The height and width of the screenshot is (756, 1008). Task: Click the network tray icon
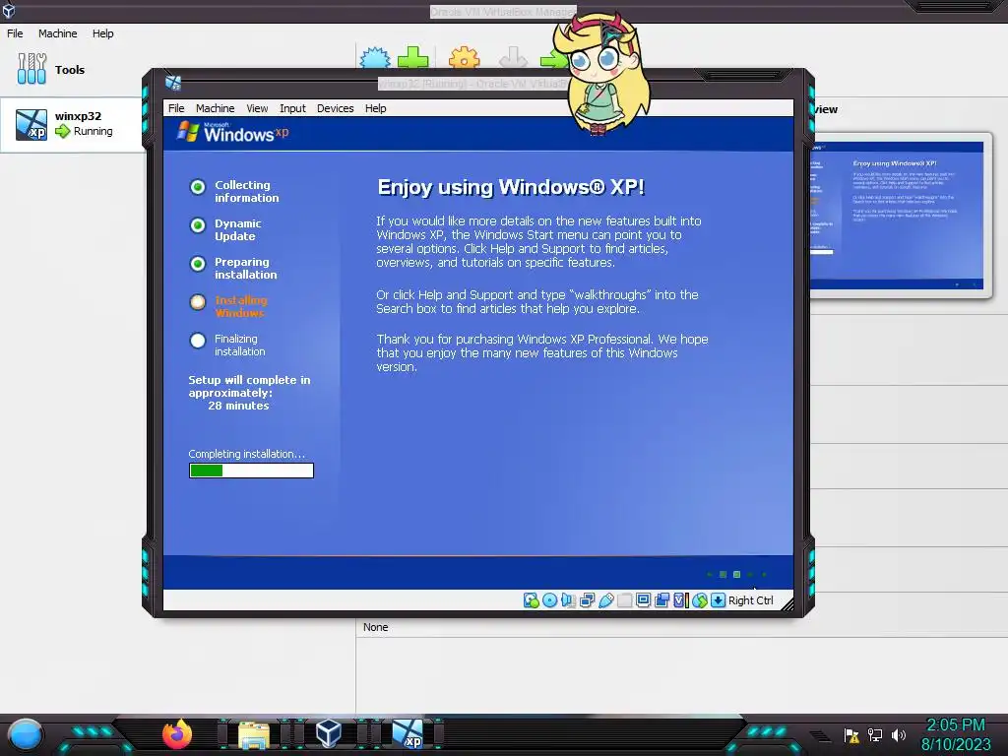pyautogui.click(x=875, y=734)
